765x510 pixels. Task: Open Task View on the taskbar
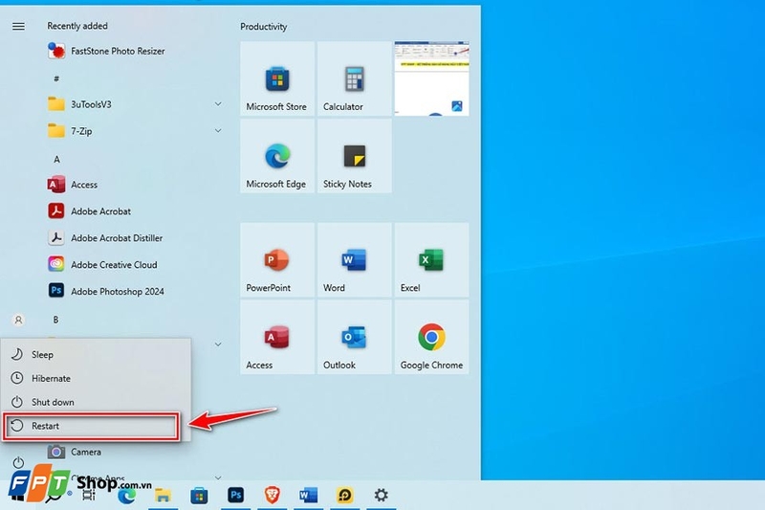(x=89, y=496)
